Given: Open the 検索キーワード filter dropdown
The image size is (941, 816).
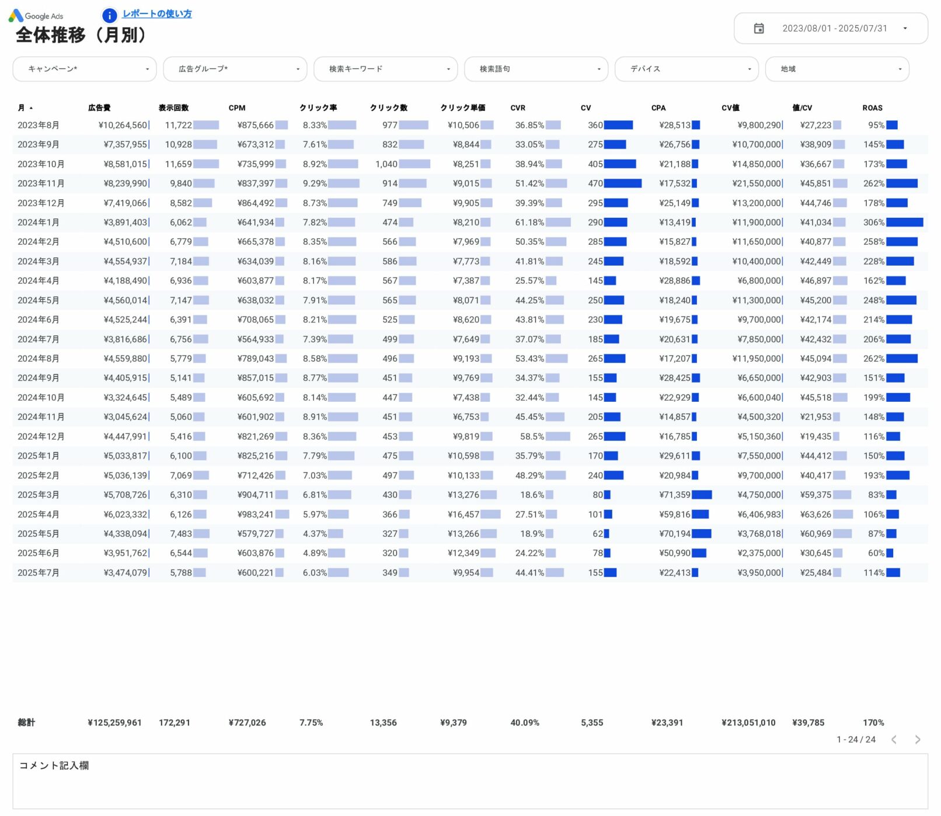Looking at the screenshot, I should point(385,69).
